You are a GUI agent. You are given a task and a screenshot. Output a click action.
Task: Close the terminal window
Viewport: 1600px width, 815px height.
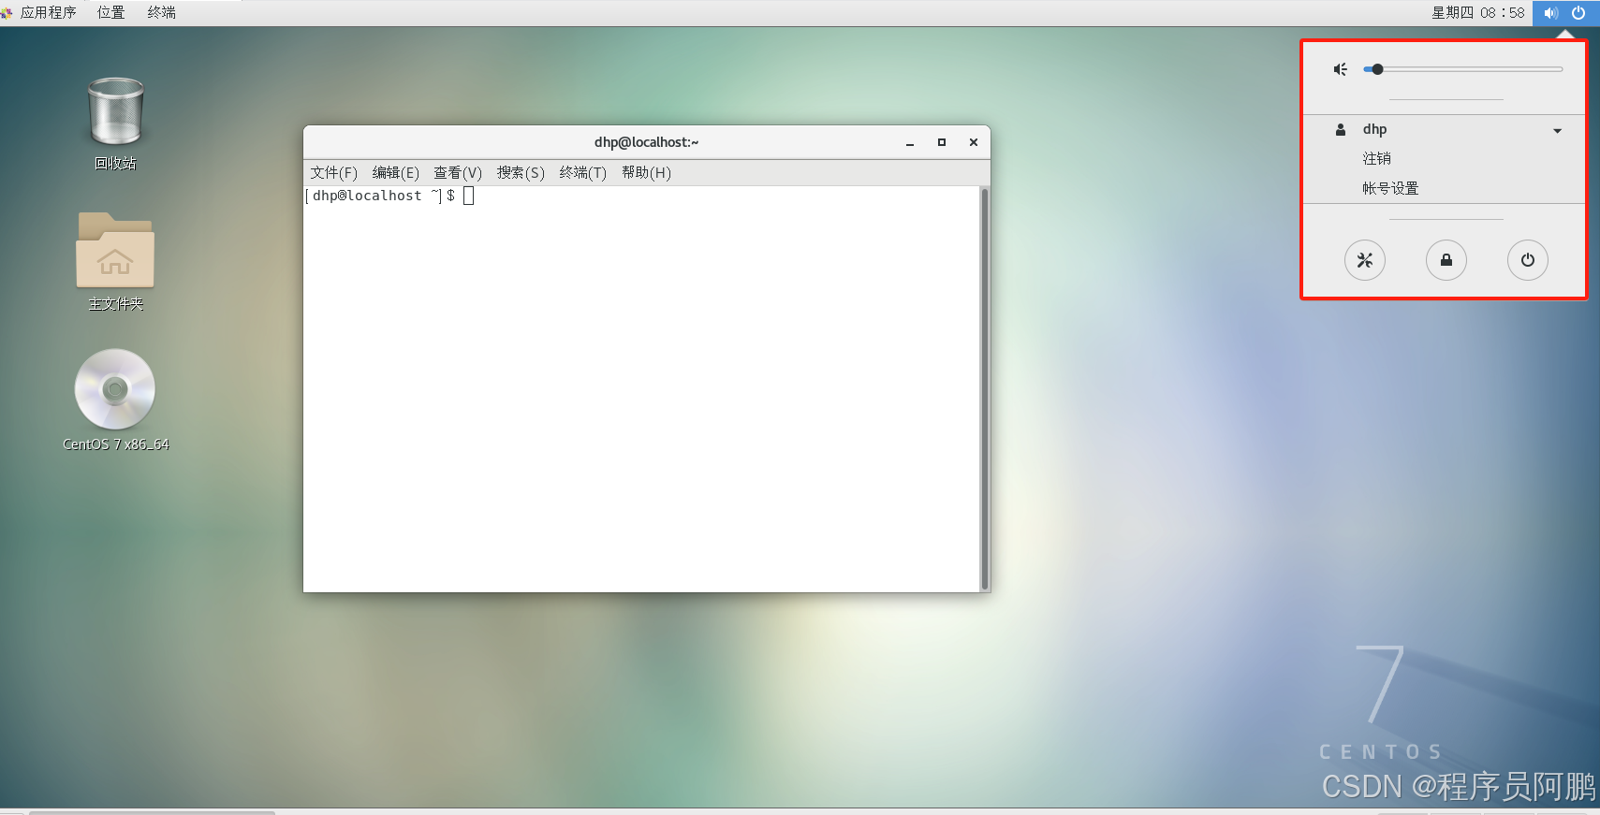[x=974, y=143]
